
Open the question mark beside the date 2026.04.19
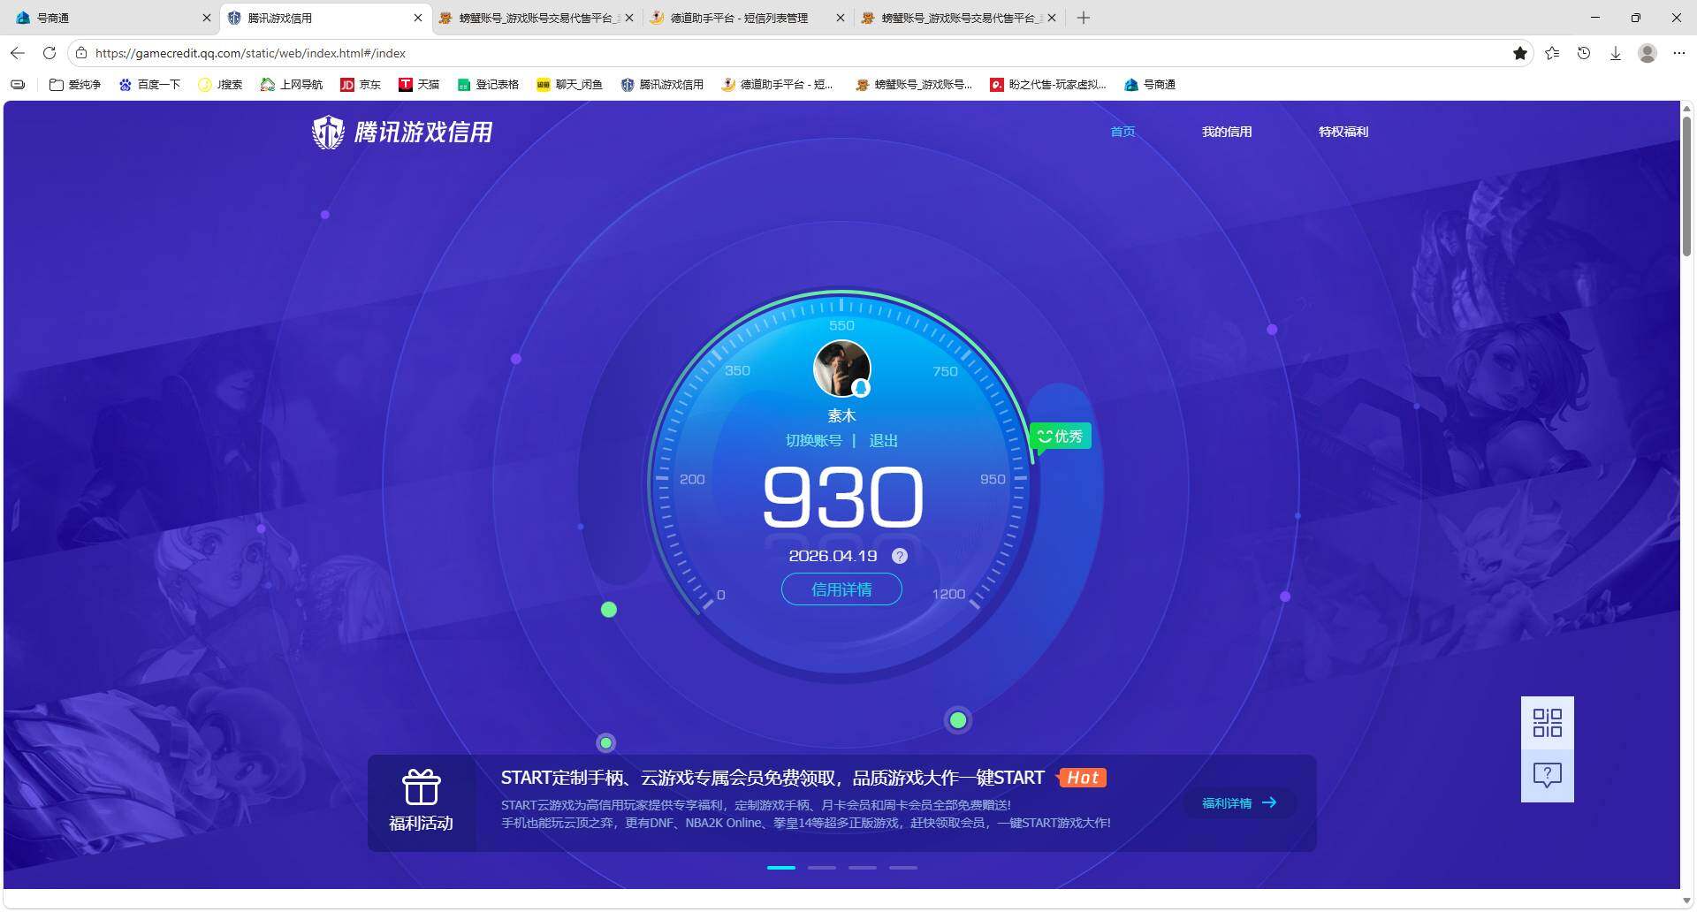[900, 556]
